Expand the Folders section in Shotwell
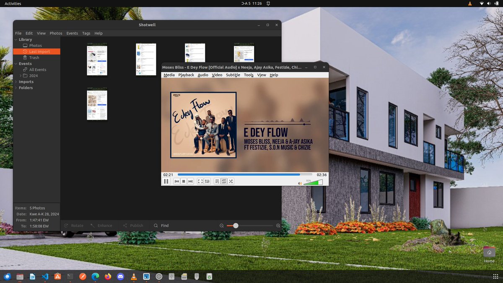503x283 pixels. point(16,88)
